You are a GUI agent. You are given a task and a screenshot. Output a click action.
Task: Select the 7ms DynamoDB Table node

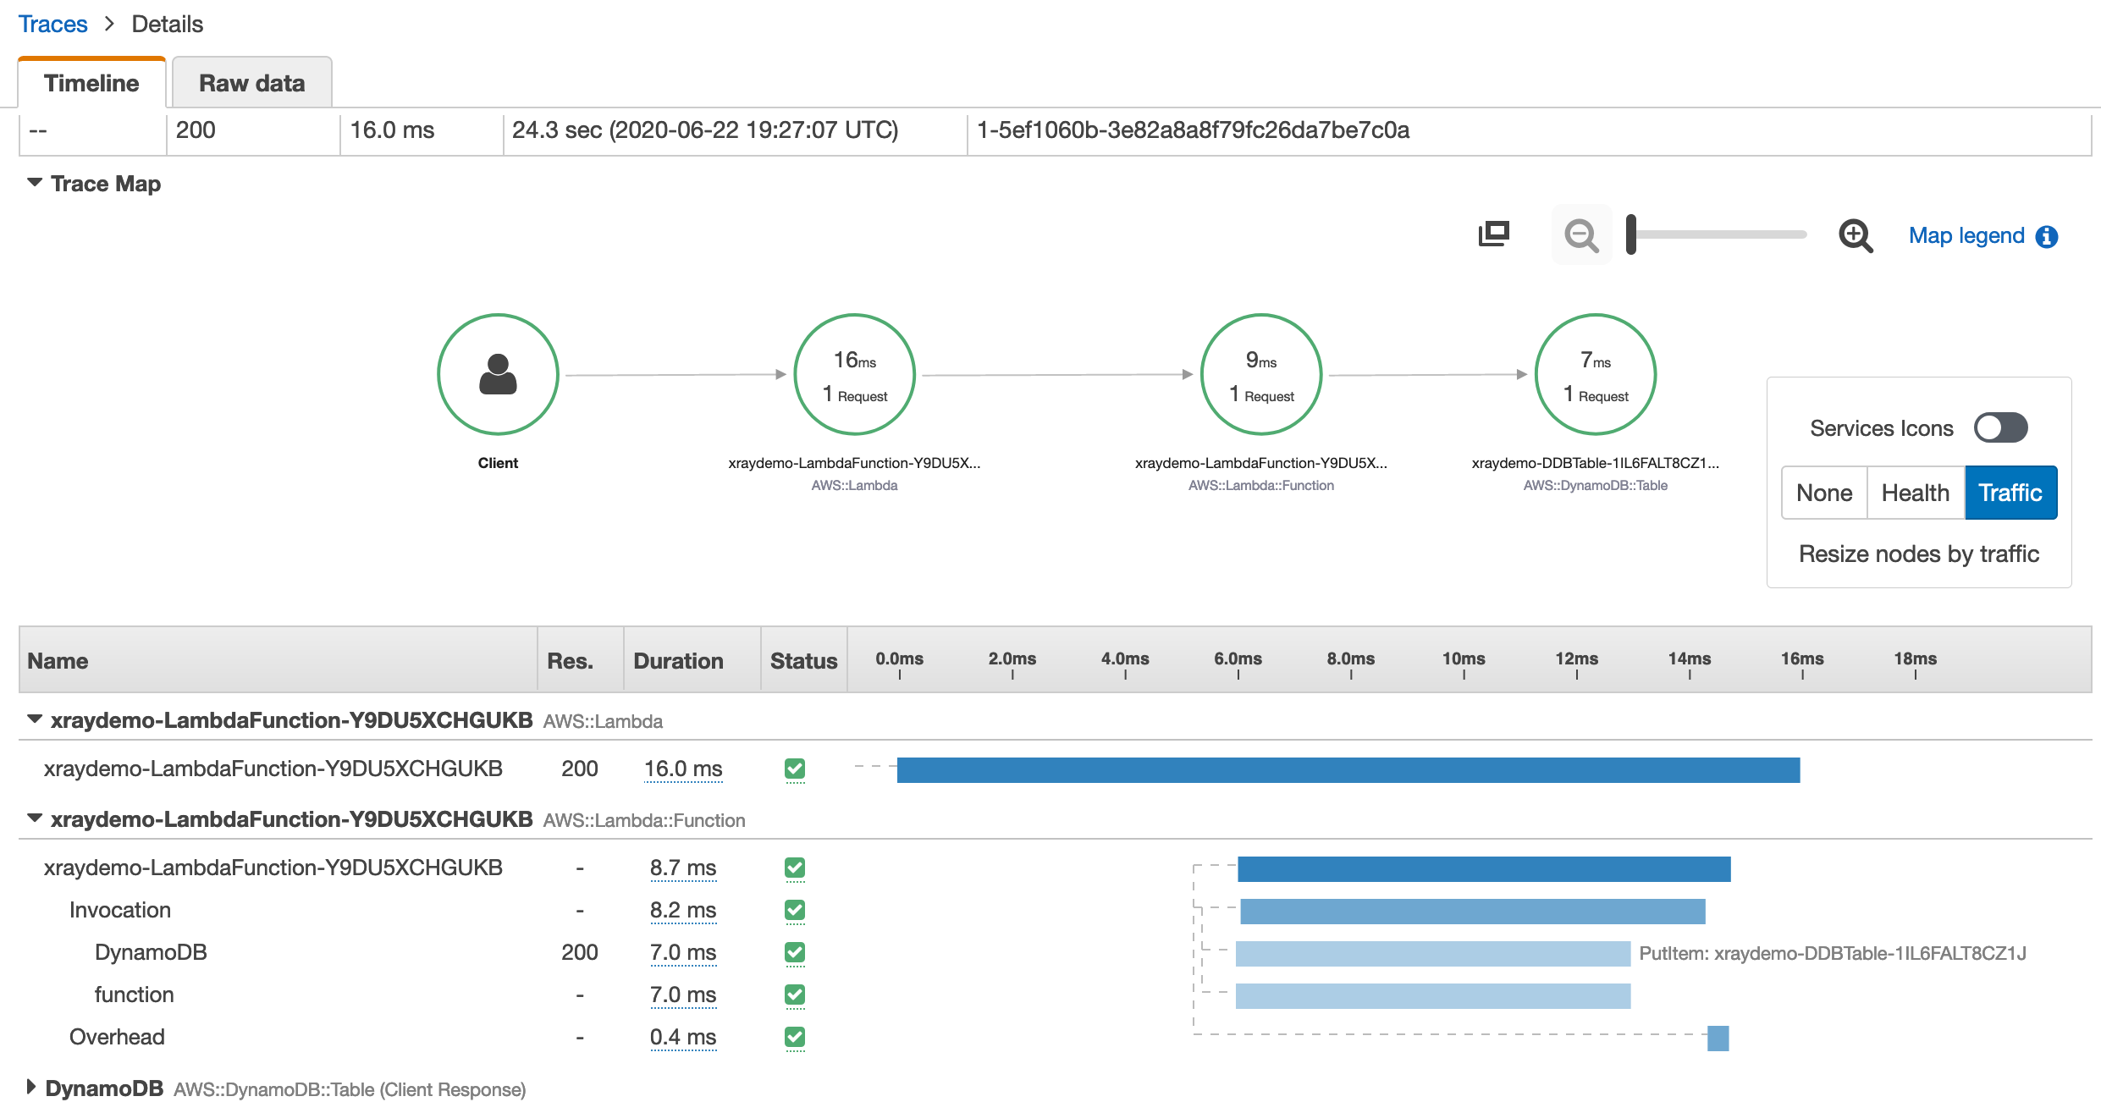click(x=1595, y=374)
